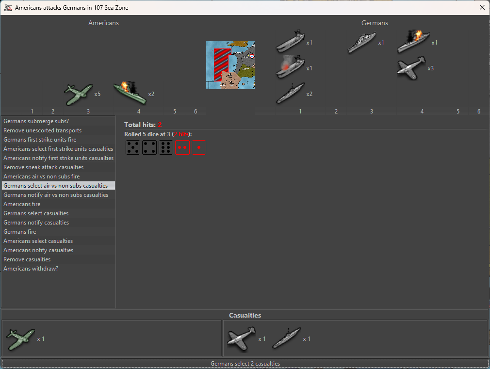Click German fighter in Casualties panel
The height and width of the screenshot is (369, 490).
(x=242, y=338)
